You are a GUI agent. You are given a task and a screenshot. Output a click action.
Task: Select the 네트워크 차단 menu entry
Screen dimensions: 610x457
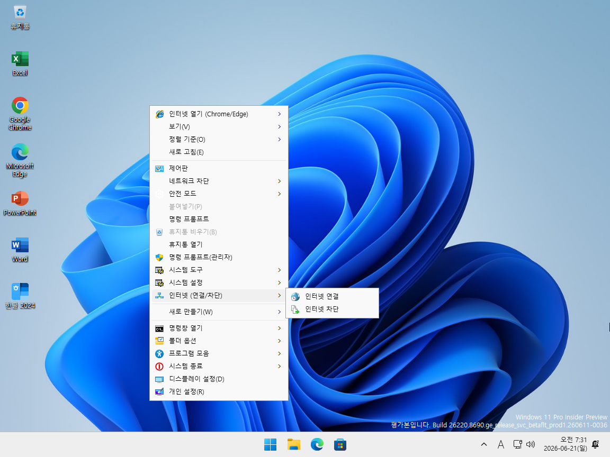pyautogui.click(x=219, y=181)
